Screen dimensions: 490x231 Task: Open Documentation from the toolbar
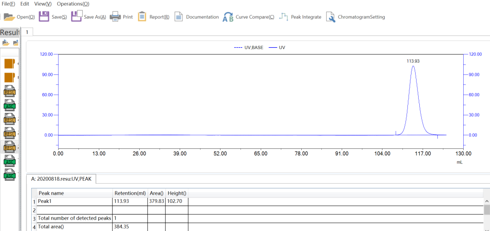coord(179,17)
